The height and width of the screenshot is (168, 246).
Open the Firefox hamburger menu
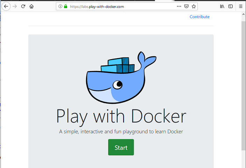coord(241,6)
